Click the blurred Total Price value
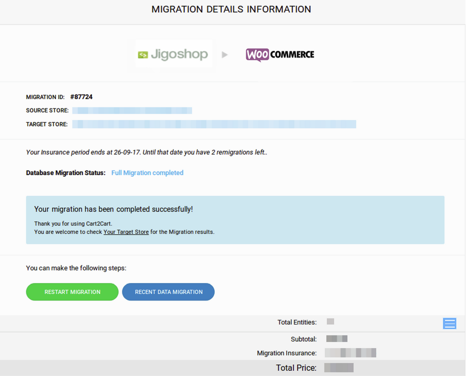The image size is (467, 376). (x=339, y=368)
